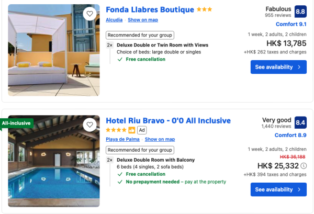Click the All-inclusive green badge

pos(17,123)
